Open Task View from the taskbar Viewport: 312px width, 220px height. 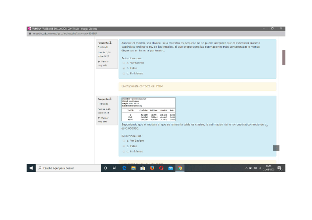[114, 168]
